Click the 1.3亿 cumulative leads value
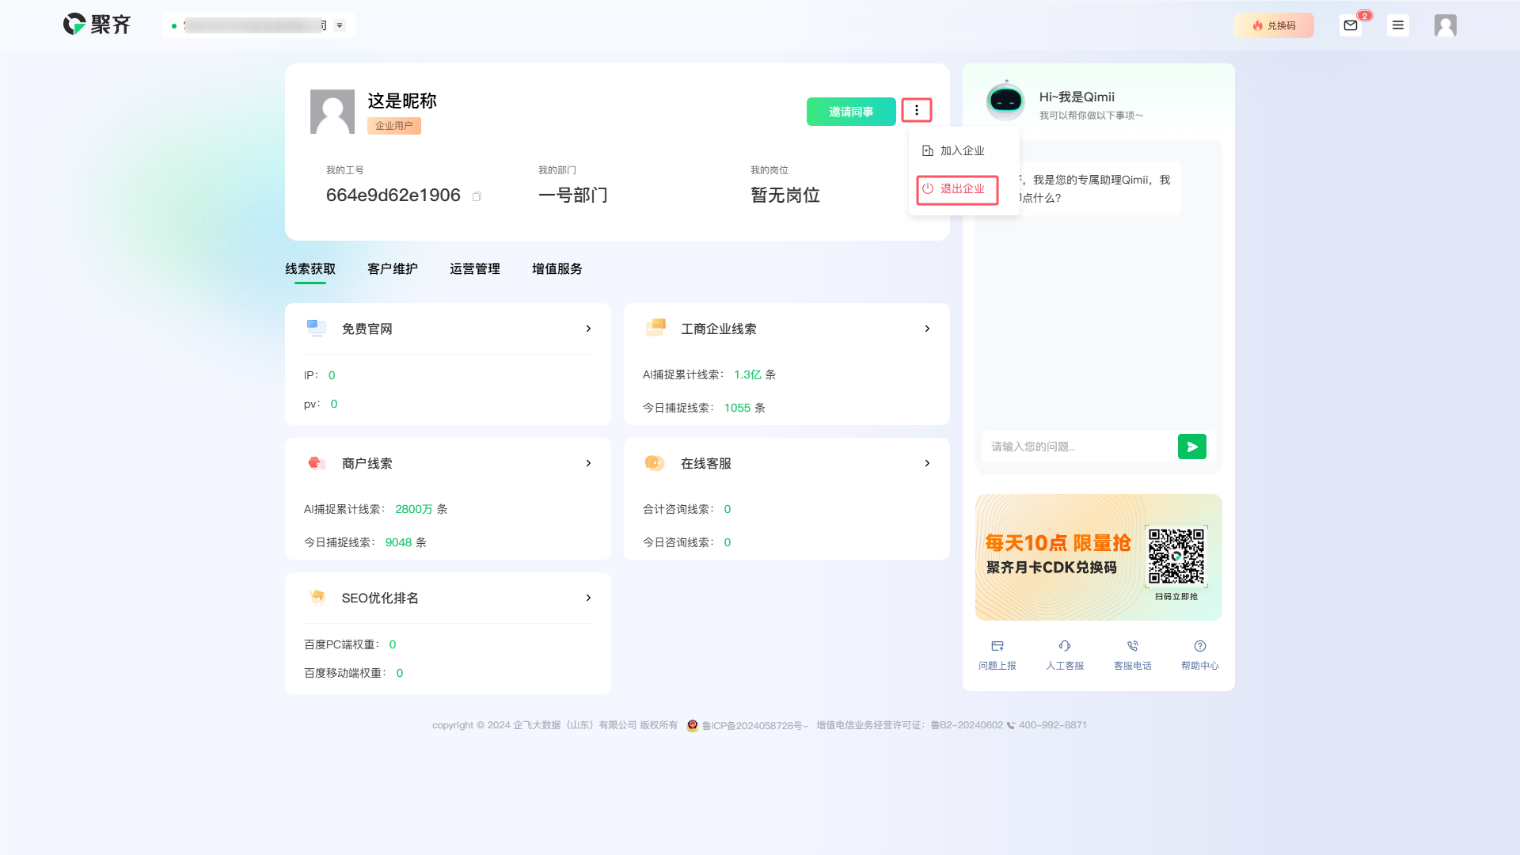The image size is (1520, 855). coord(747,374)
